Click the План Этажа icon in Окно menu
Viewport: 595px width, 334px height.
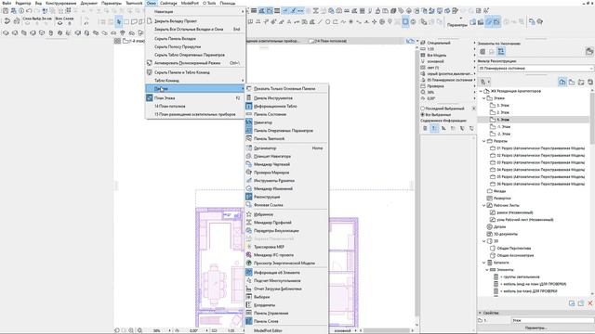click(x=149, y=97)
